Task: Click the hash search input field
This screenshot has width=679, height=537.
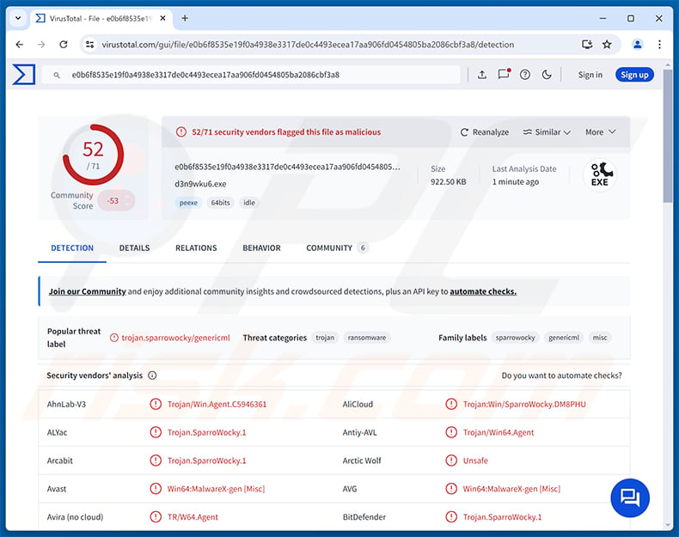Action: pos(251,75)
